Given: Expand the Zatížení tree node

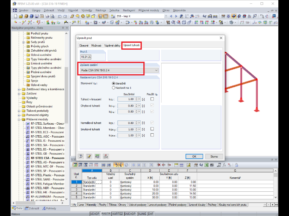Looking at the screenshot, I should coord(19,94).
